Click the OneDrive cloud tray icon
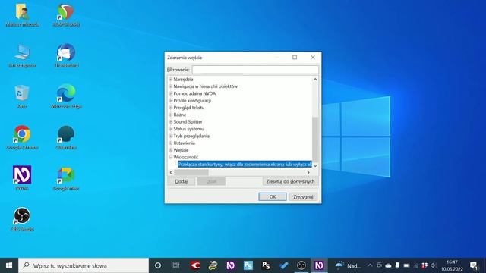The width and height of the screenshot is (486, 273). (x=388, y=265)
